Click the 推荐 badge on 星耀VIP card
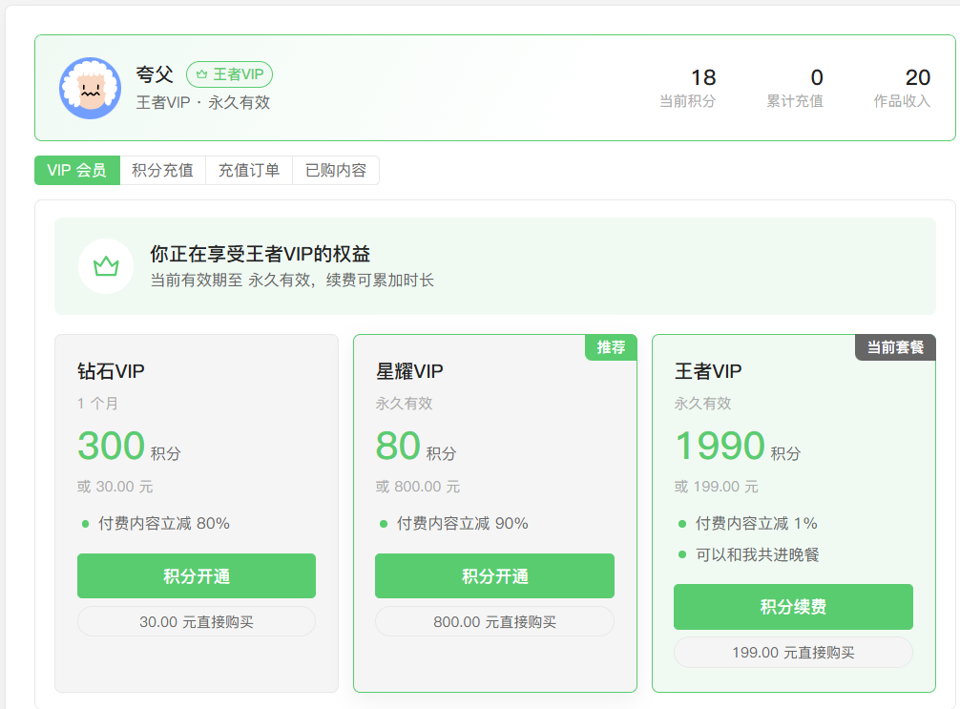The width and height of the screenshot is (960, 709). tap(611, 347)
